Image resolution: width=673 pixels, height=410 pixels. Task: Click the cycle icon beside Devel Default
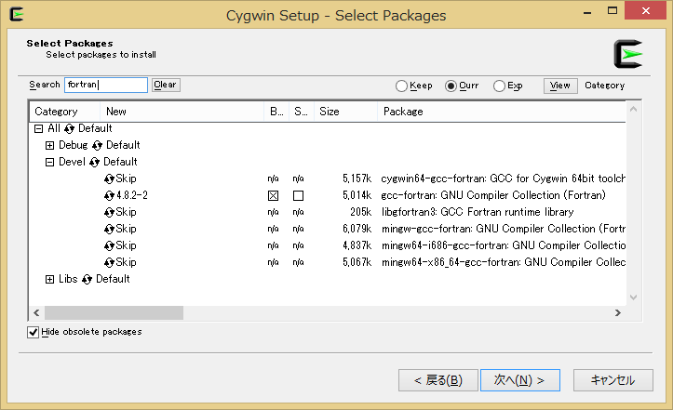pyautogui.click(x=94, y=162)
